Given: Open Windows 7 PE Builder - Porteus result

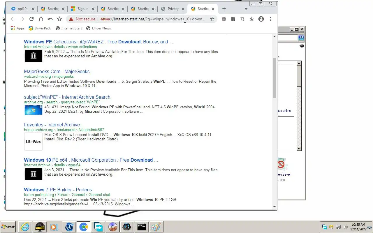Looking at the screenshot, I should (x=58, y=190).
